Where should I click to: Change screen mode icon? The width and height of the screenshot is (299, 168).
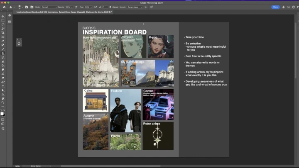2,124
